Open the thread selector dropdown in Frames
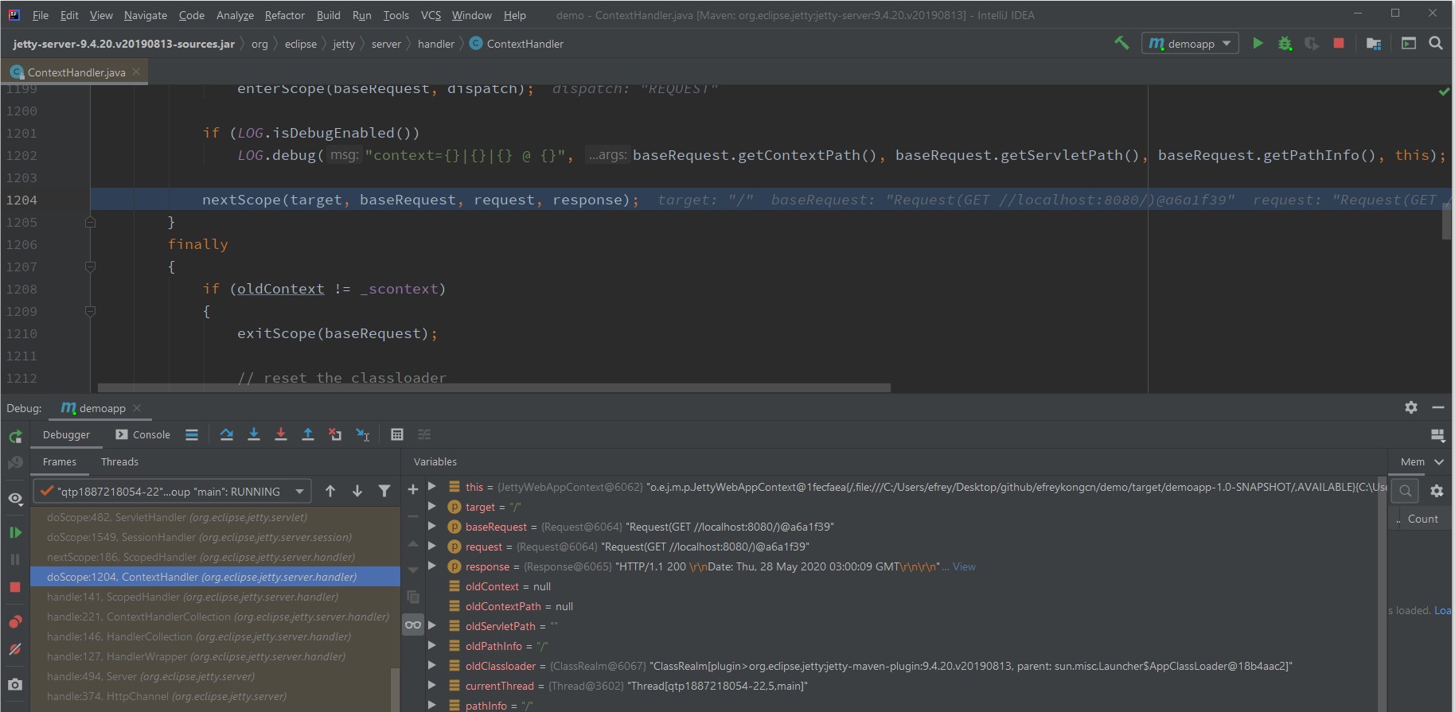This screenshot has height=712, width=1455. point(172,492)
